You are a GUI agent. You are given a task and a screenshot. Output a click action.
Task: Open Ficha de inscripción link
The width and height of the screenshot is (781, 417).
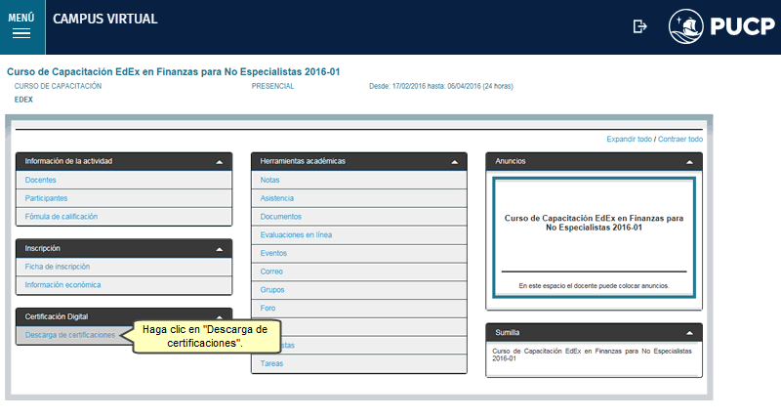[x=58, y=267]
